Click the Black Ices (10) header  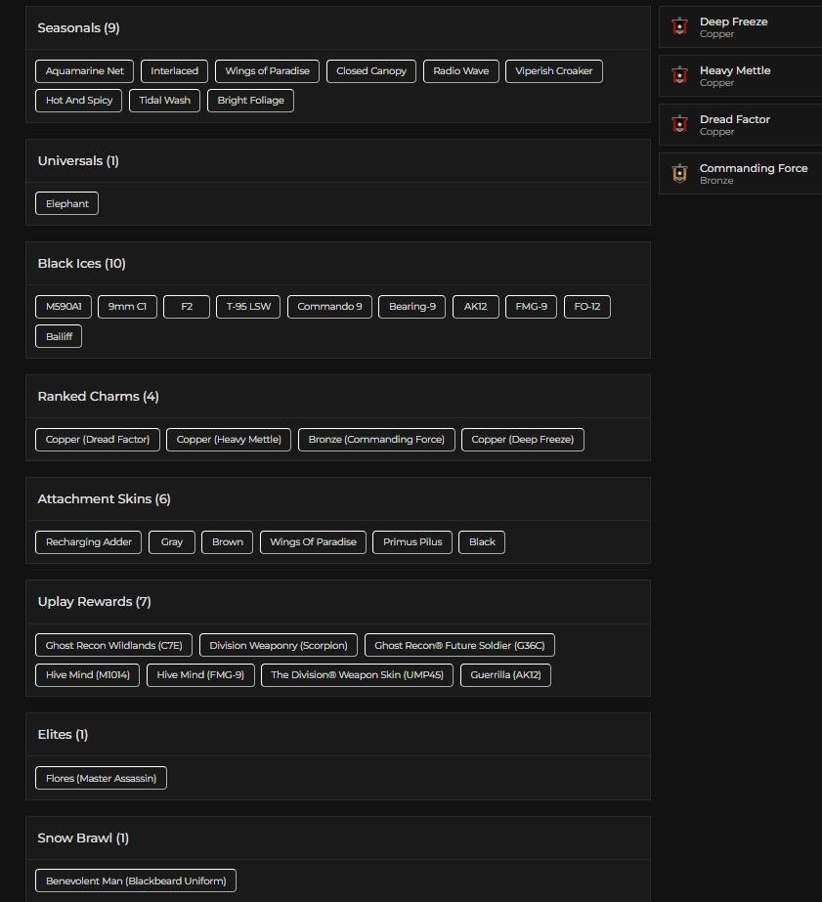pos(81,264)
